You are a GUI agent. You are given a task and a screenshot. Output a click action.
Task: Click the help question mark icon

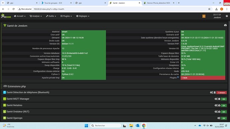[x=227, y=16]
